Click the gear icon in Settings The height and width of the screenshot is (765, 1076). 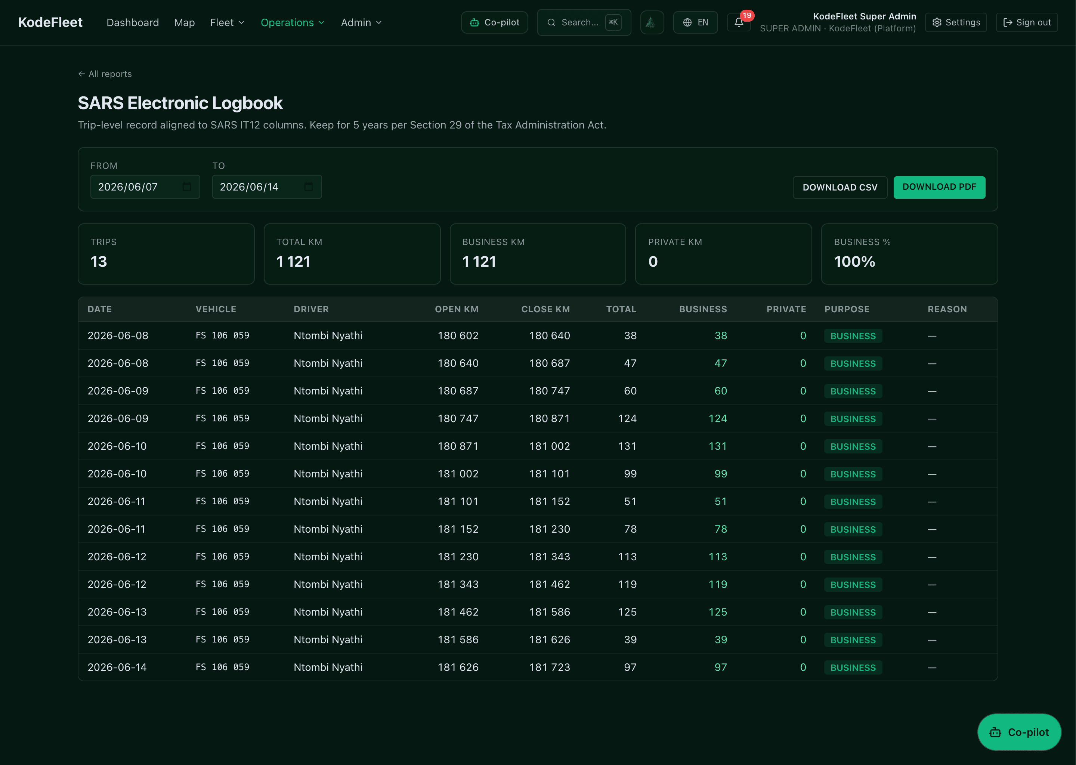(937, 23)
